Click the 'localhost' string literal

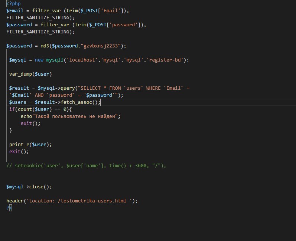pos(82,60)
